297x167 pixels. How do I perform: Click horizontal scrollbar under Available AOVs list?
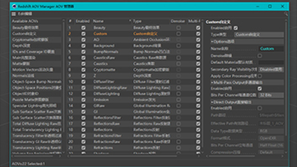(34, 156)
